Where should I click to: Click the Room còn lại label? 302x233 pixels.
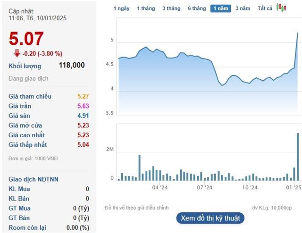tap(27, 228)
